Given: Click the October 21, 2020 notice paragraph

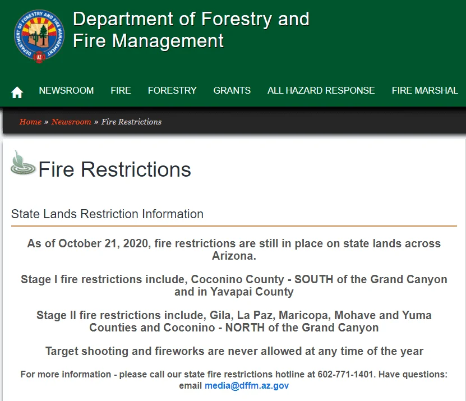Looking at the screenshot, I should pyautogui.click(x=234, y=250).
